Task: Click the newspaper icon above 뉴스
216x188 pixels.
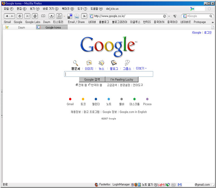Action: pos(101,63)
